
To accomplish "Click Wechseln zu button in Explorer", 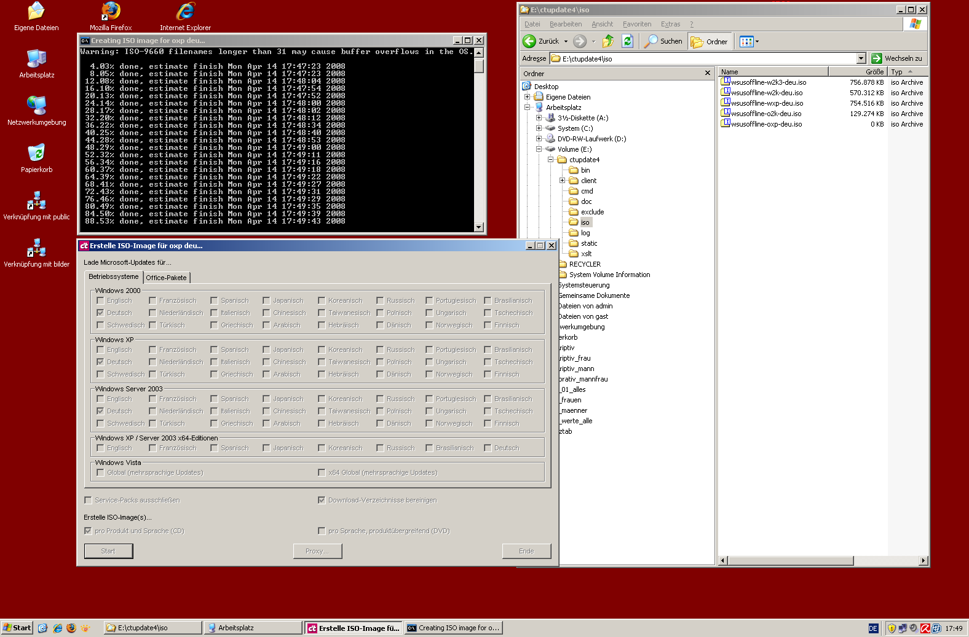I will (x=898, y=58).
